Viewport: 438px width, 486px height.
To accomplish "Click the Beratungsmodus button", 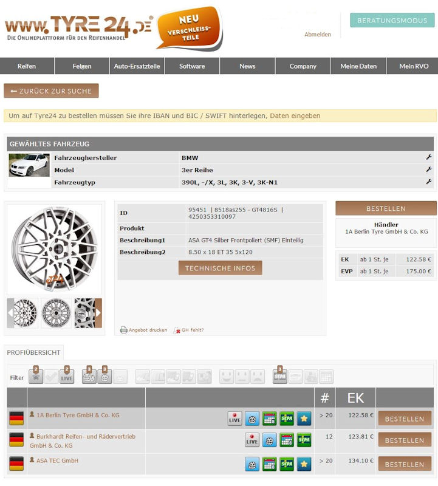I will 392,20.
